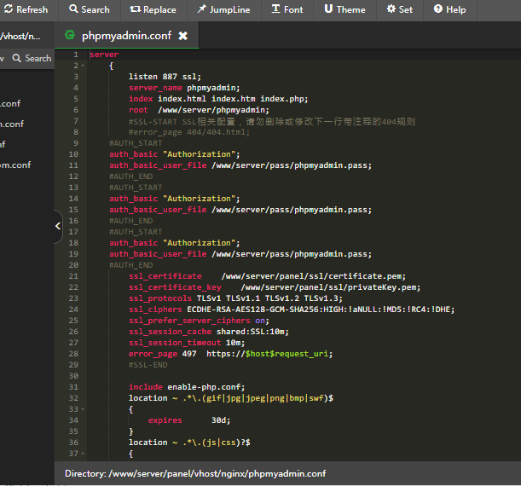
Task: Open the Replace tool
Action: tap(153, 9)
